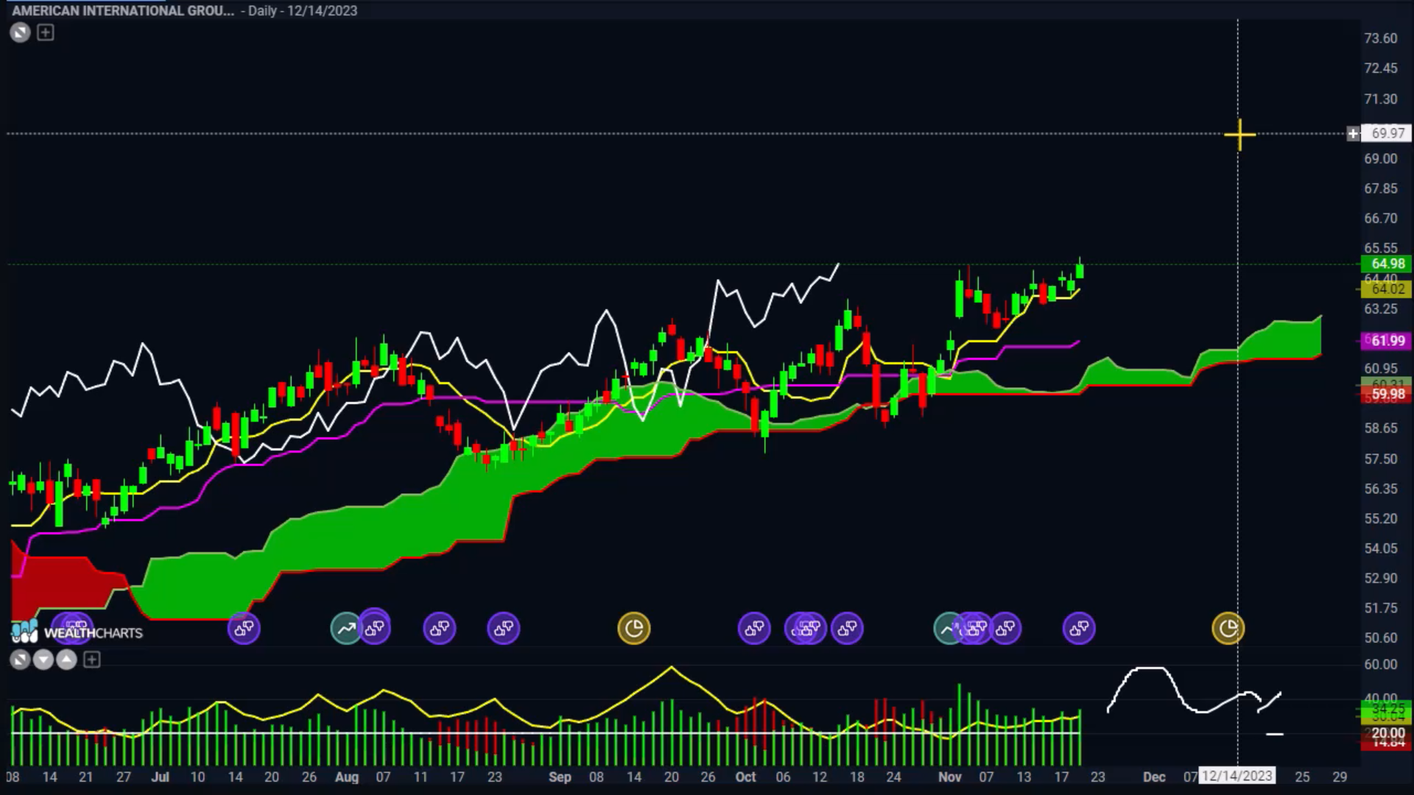1414x795 pixels.
Task: Click the American International Group chart title
Action: click(x=123, y=11)
